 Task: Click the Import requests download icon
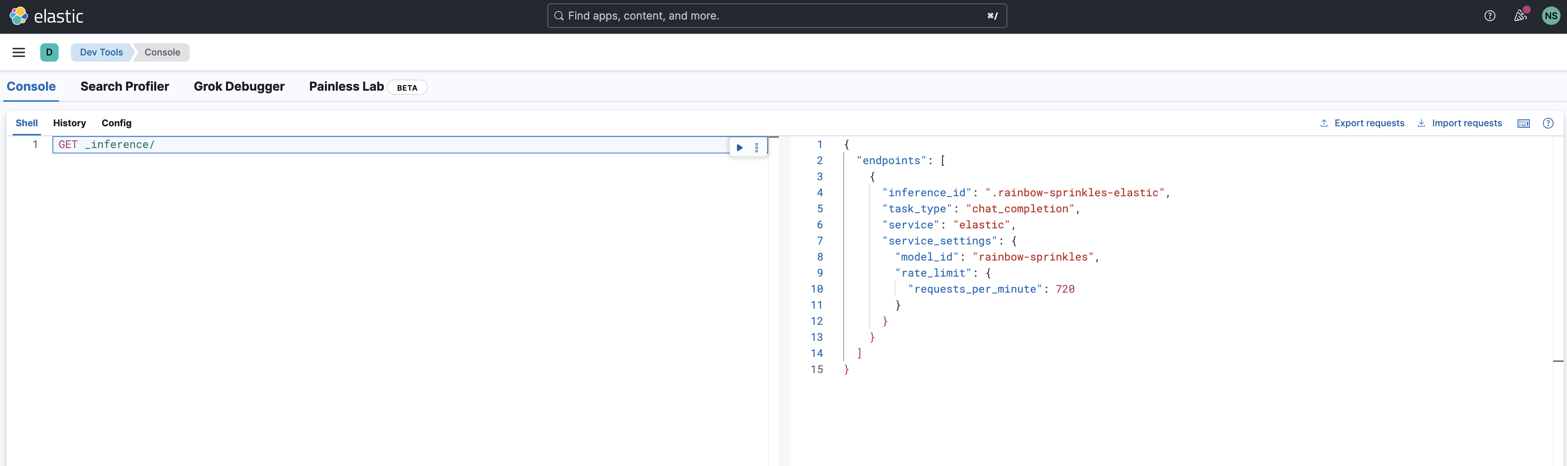coord(1421,123)
